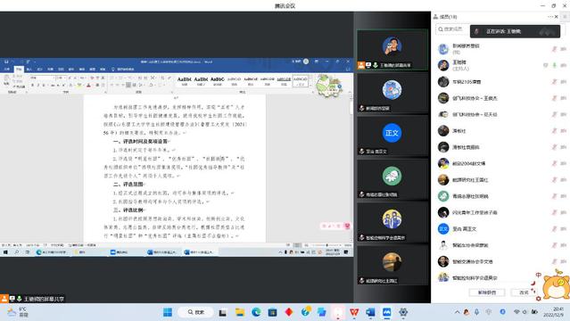Open the taskbar clock and date
570x321 pixels.
[555, 312]
